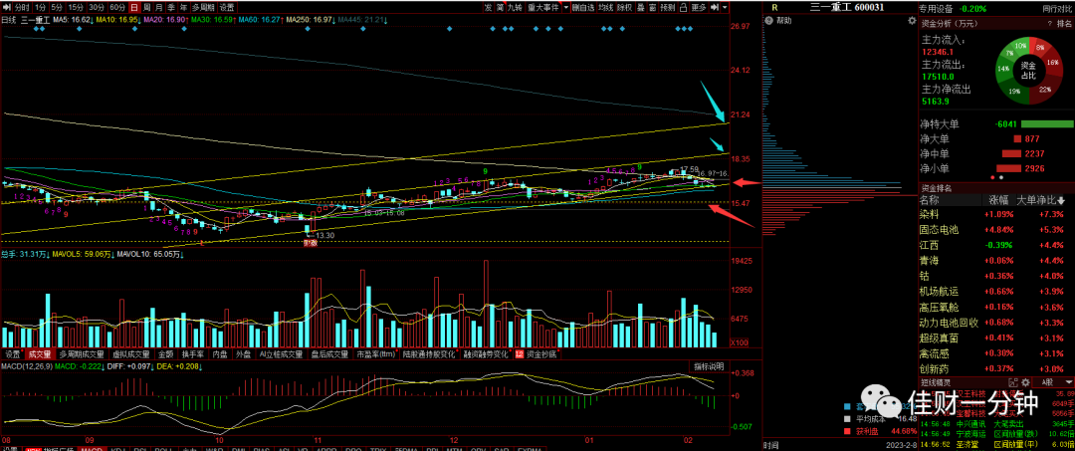This screenshot has width=1075, height=451.
Task: Expand the dropdown arrow next to 重大事件
Action: pos(566,8)
